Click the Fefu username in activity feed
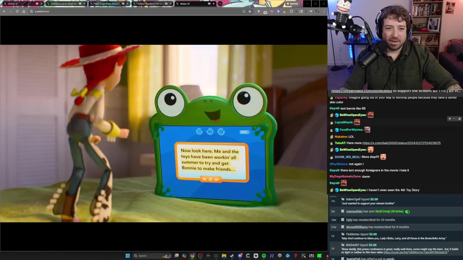The height and width of the screenshot is (260, 463). point(349,220)
